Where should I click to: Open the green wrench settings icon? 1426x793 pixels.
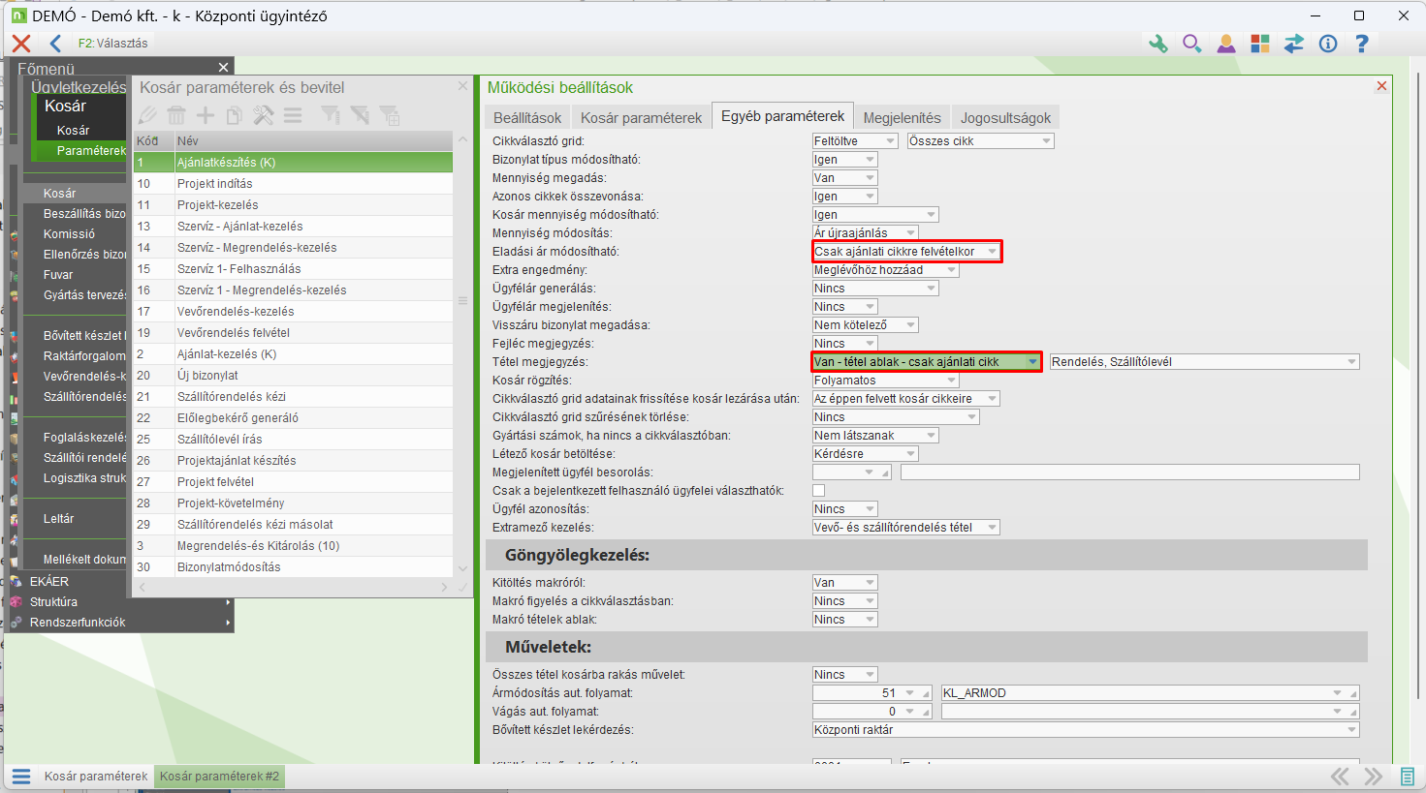pos(1157,44)
